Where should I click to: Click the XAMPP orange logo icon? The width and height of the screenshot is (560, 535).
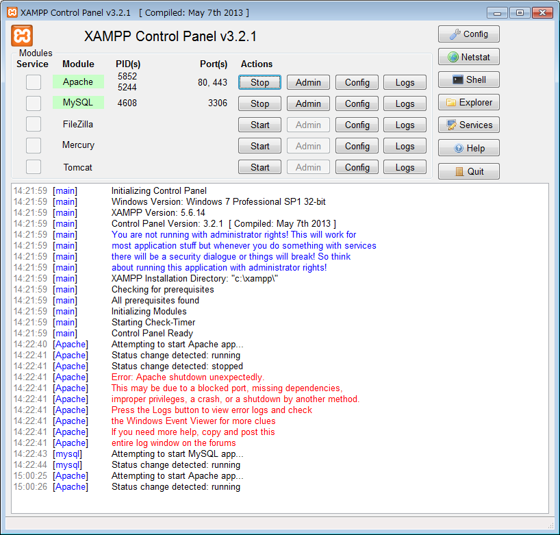click(x=23, y=36)
